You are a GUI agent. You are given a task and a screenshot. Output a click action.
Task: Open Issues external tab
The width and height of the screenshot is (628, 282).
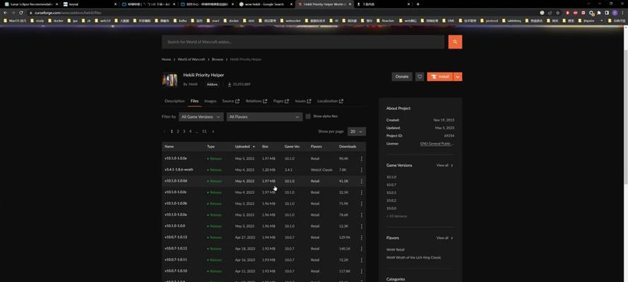click(303, 101)
